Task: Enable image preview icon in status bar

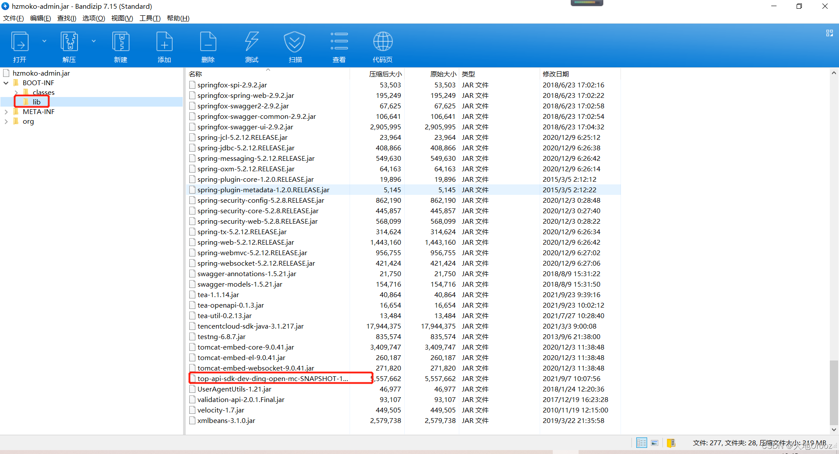Action: (654, 443)
